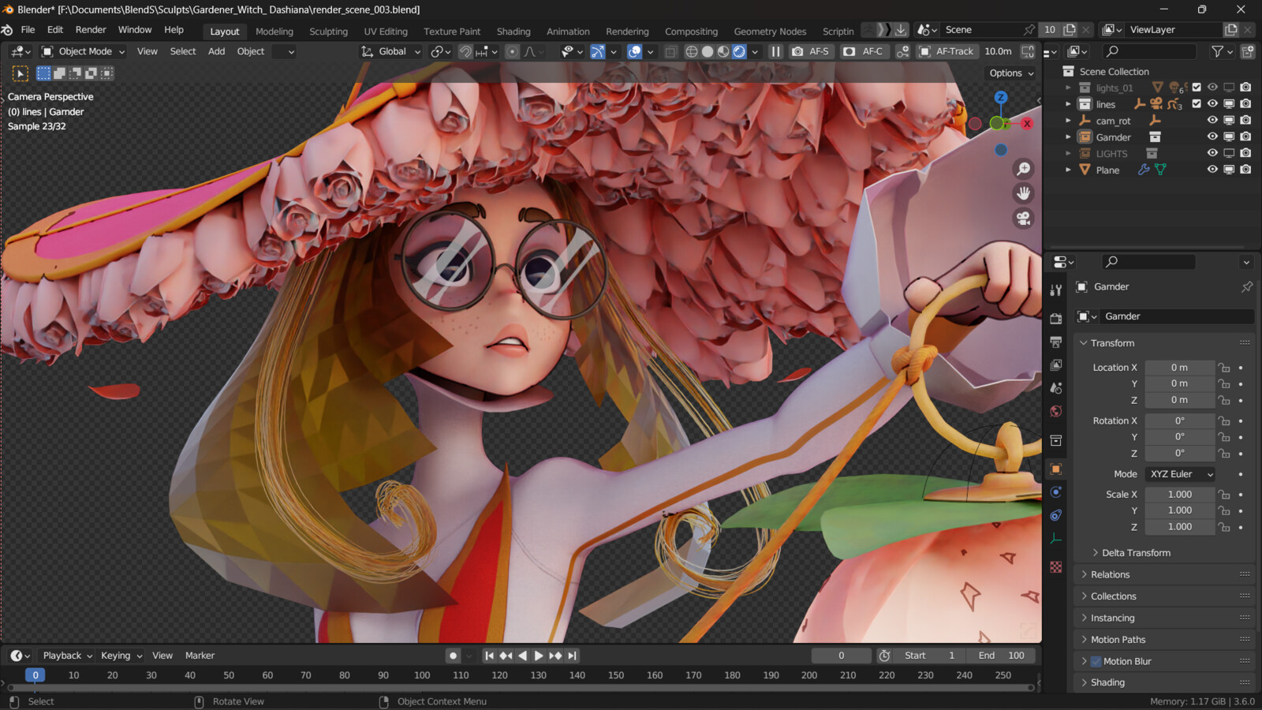Screen dimensions: 1262x710
Task: Open the Scene properties tab
Action: coord(1056,388)
